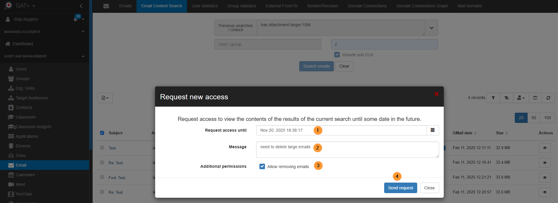Uncheck the Allow removing emails option
This screenshot has height=203, width=558.
(x=262, y=166)
